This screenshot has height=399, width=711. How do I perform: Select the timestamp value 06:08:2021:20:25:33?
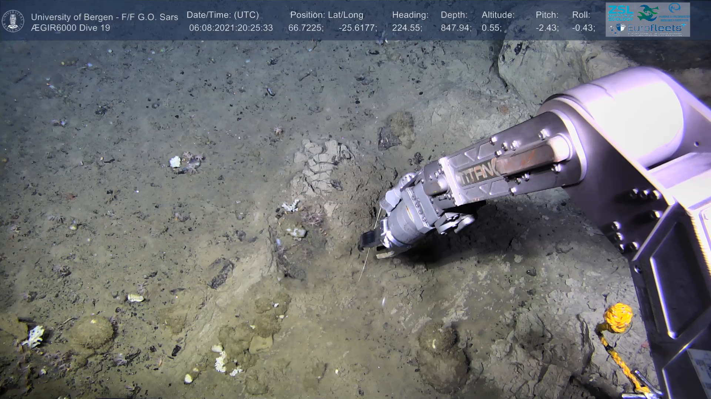[x=231, y=28]
